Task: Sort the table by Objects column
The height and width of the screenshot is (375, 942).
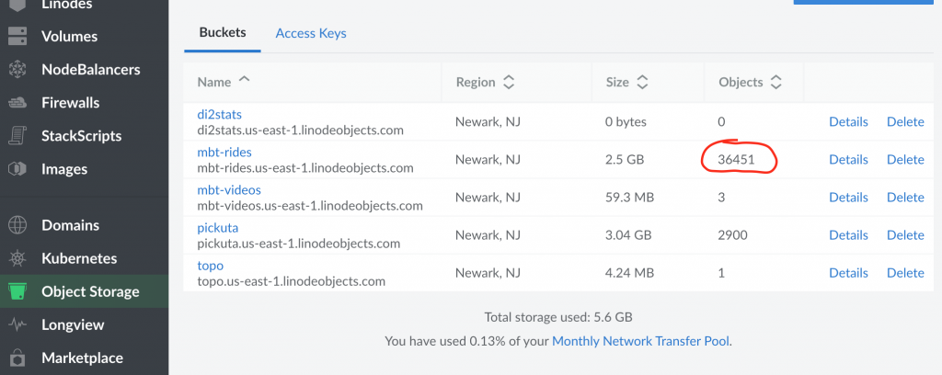Action: 776,82
